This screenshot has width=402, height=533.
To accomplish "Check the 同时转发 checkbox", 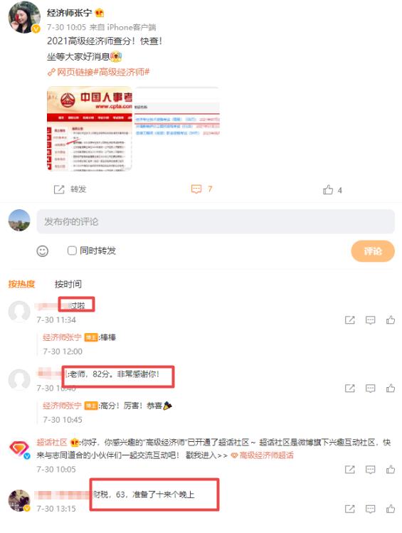I will coord(72,250).
